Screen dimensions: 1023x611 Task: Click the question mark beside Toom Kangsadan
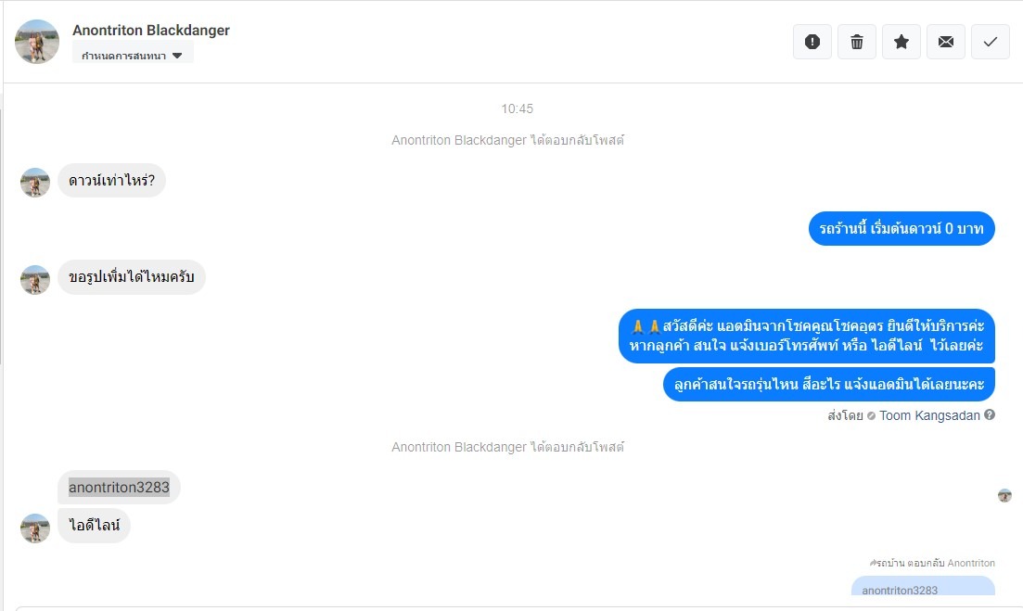pos(990,414)
